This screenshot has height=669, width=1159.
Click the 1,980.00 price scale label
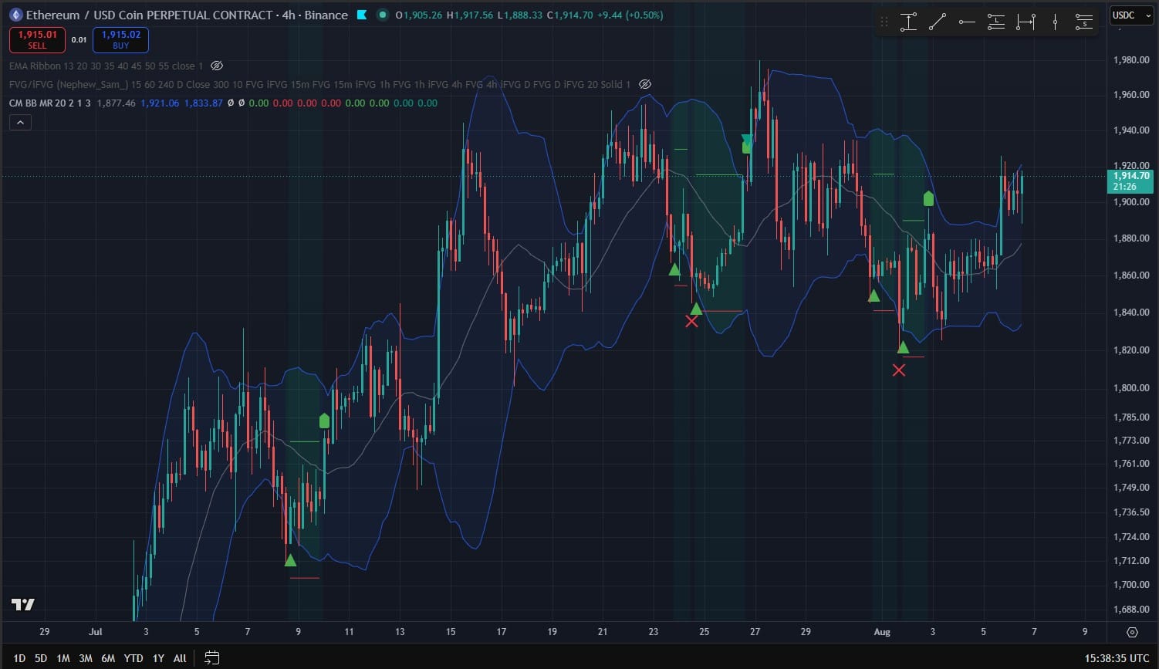[x=1132, y=60]
